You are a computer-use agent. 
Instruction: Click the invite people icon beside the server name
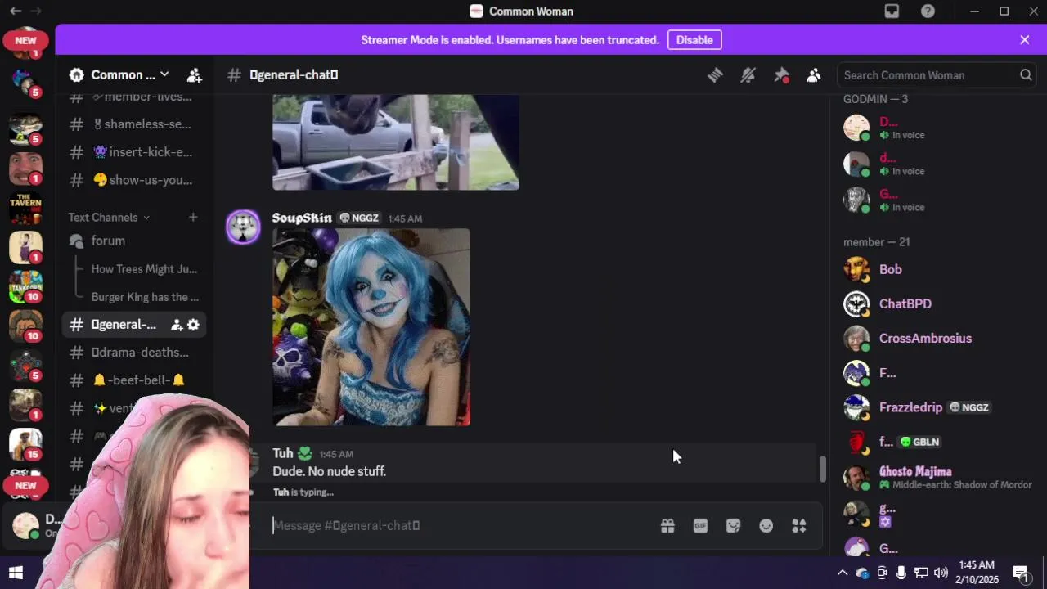[194, 75]
